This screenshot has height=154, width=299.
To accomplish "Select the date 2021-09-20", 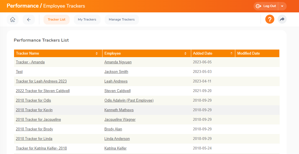I will coord(202,91).
